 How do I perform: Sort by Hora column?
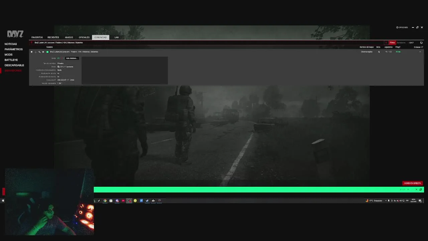(378, 47)
